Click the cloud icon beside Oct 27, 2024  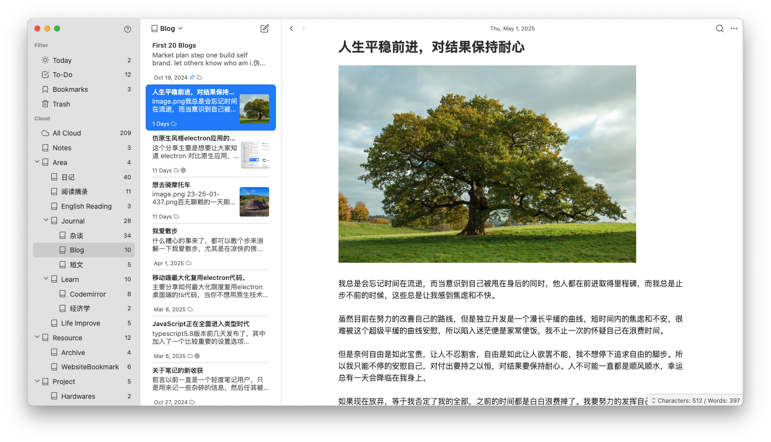pyautogui.click(x=192, y=402)
